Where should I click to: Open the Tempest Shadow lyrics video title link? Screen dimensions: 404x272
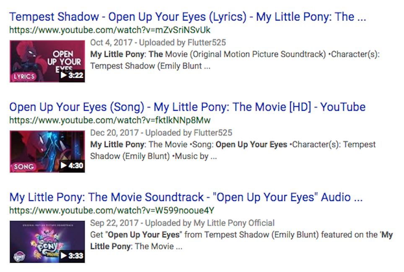[187, 17]
